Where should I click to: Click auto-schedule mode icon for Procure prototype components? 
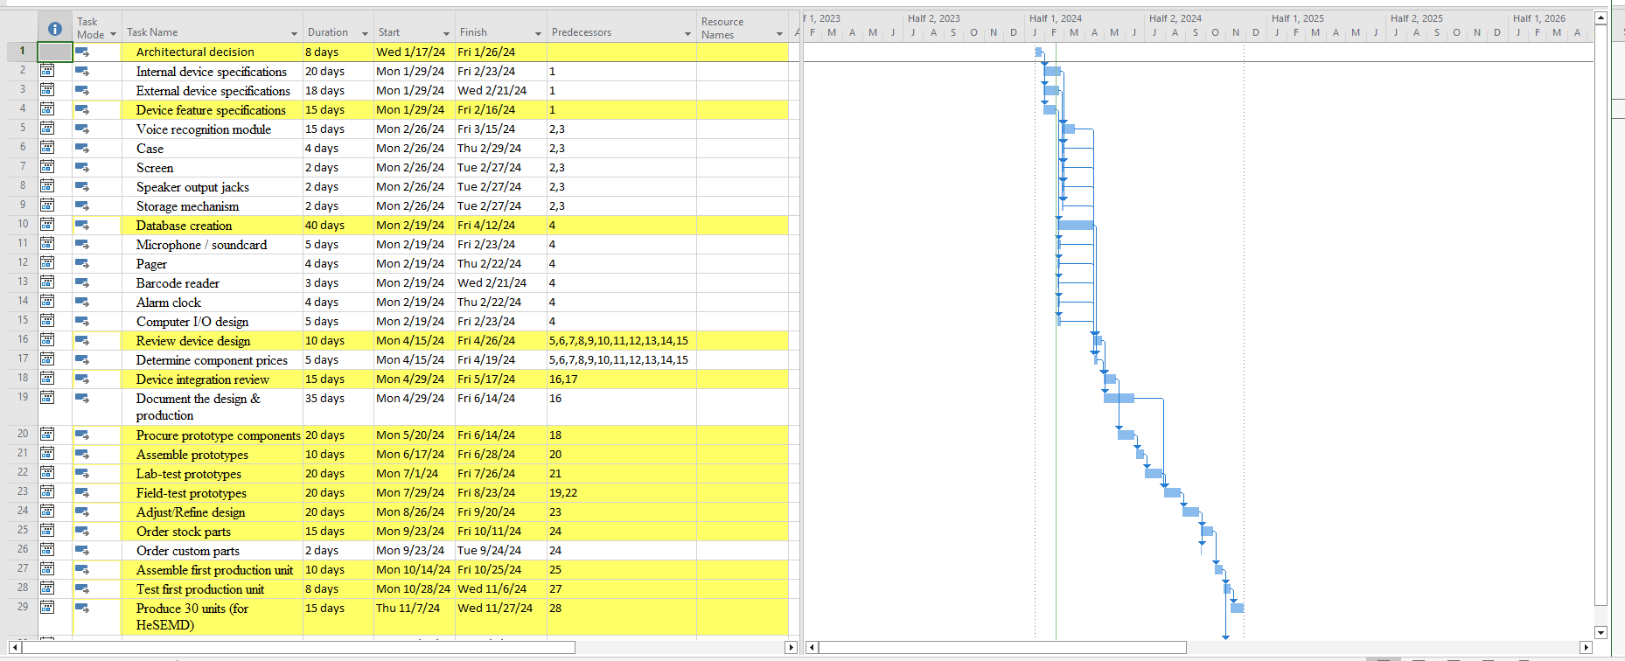(x=82, y=435)
